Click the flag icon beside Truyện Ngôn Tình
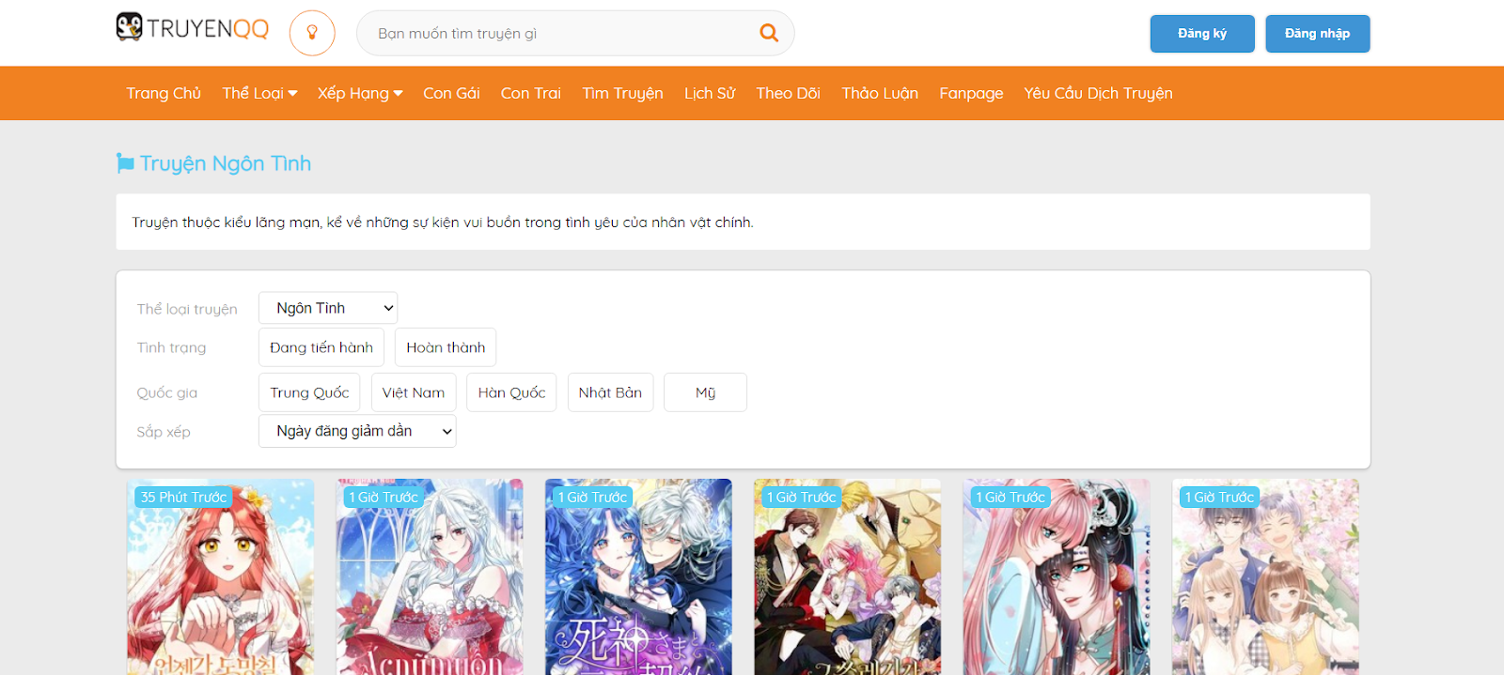1504x675 pixels. click(x=125, y=163)
